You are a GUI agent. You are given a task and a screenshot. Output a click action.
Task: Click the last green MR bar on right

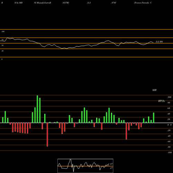pos(154,118)
